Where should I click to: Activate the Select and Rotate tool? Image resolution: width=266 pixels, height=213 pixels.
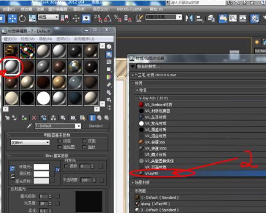coord(22,19)
